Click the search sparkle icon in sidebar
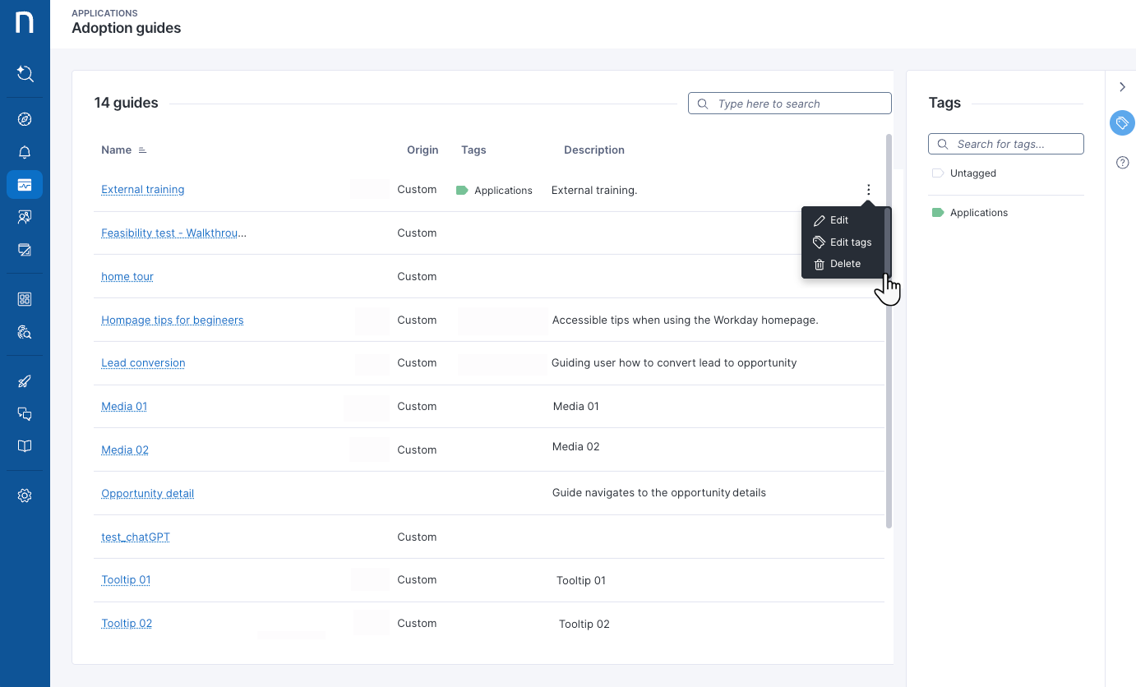Screen dimensions: 1136x687 click(x=25, y=74)
